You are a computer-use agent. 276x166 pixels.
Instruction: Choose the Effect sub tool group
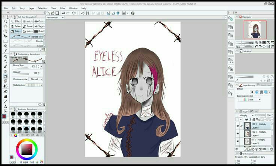pos(16,21)
